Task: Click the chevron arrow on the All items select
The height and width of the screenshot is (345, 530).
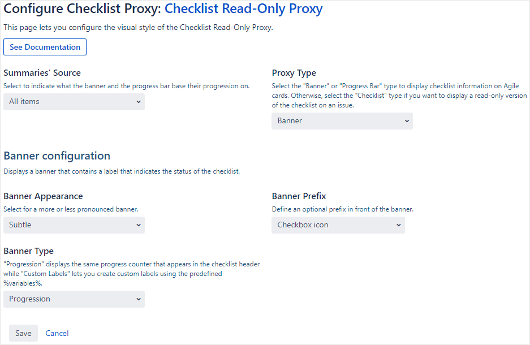Action: coord(139,102)
